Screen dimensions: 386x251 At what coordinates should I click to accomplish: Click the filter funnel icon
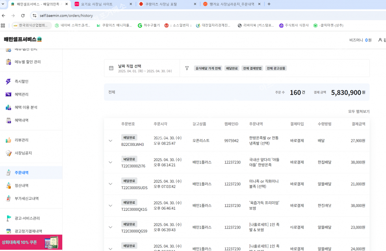click(x=187, y=68)
